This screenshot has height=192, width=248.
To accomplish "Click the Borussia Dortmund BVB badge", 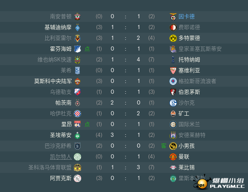I will [173, 38].
